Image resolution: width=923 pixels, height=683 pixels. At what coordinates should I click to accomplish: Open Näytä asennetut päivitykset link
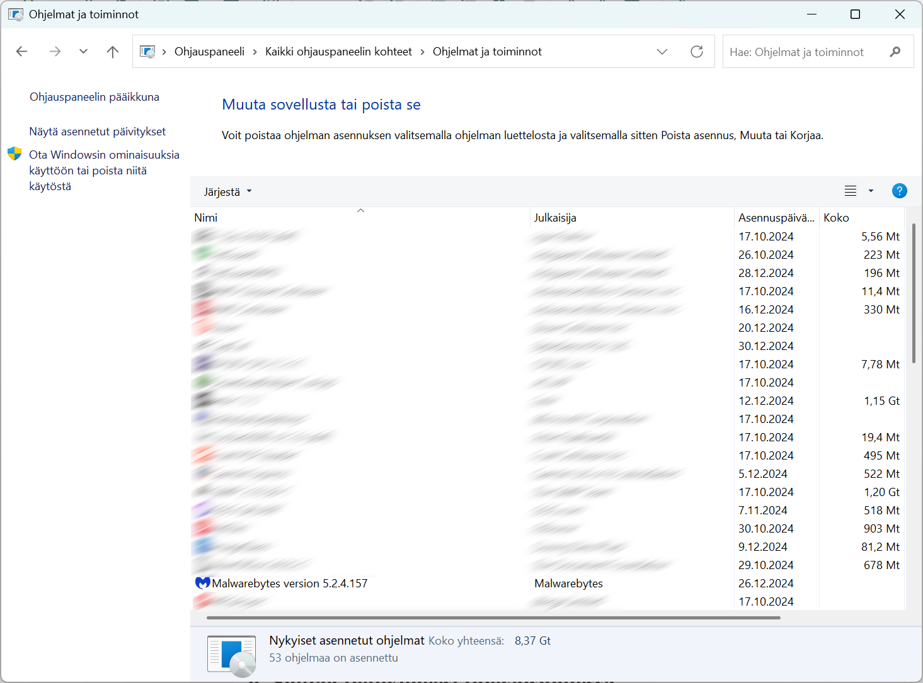click(98, 132)
